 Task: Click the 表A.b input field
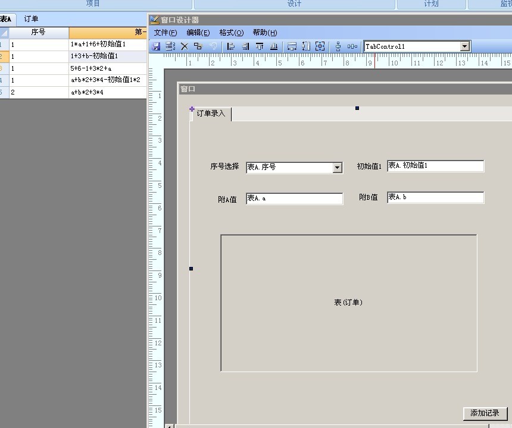435,197
